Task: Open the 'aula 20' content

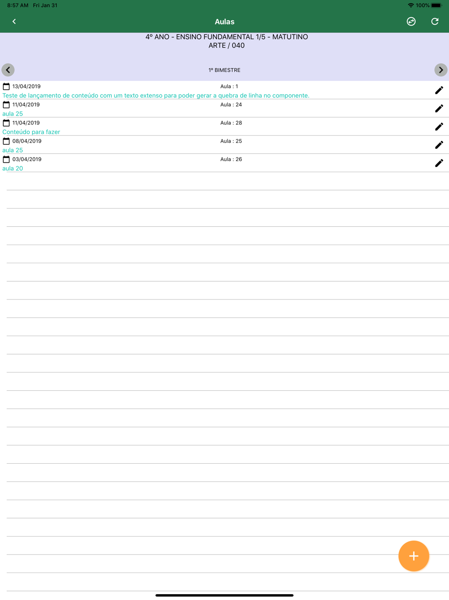Action: click(x=13, y=168)
